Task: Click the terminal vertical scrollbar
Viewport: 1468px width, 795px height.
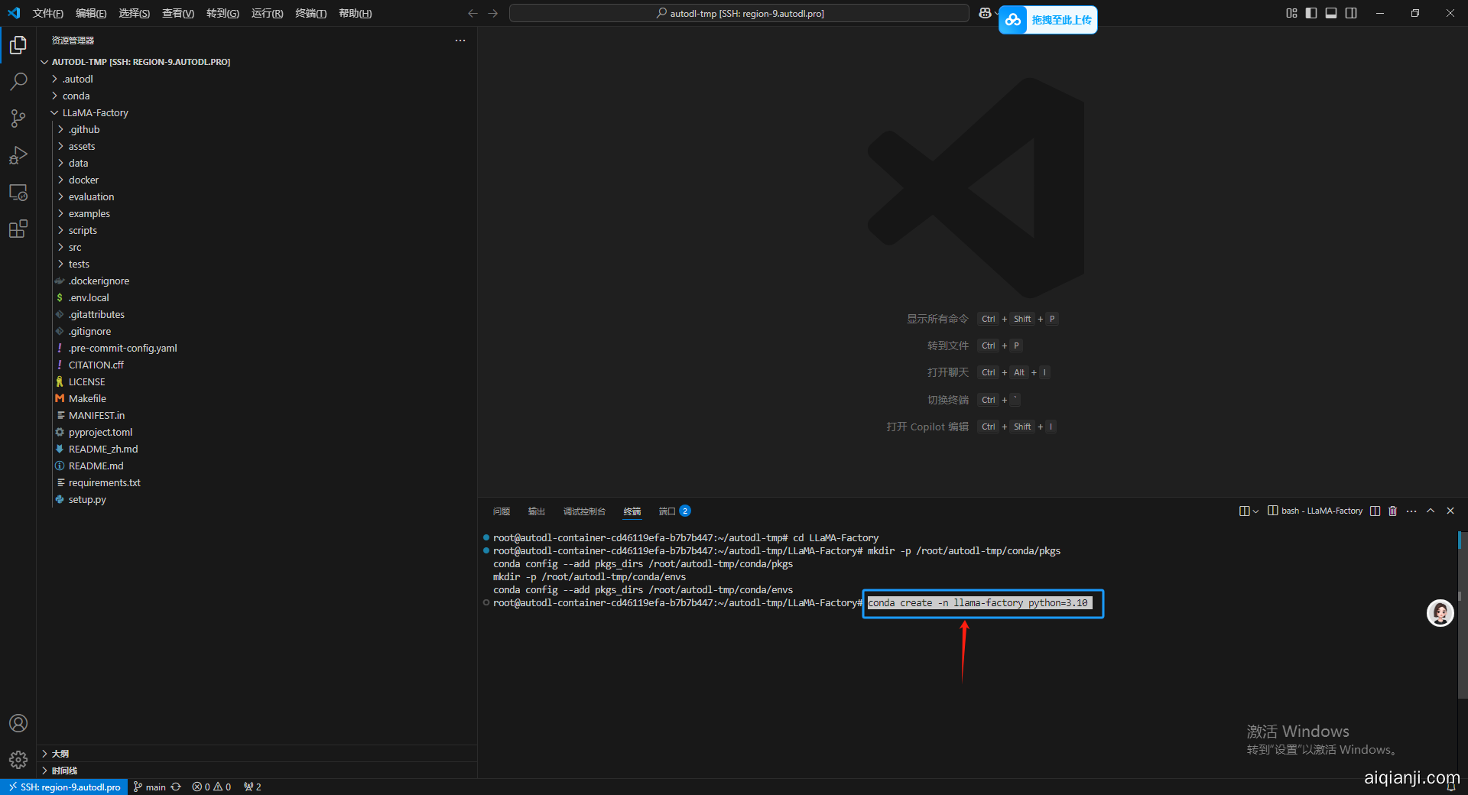Action: pos(1460,612)
